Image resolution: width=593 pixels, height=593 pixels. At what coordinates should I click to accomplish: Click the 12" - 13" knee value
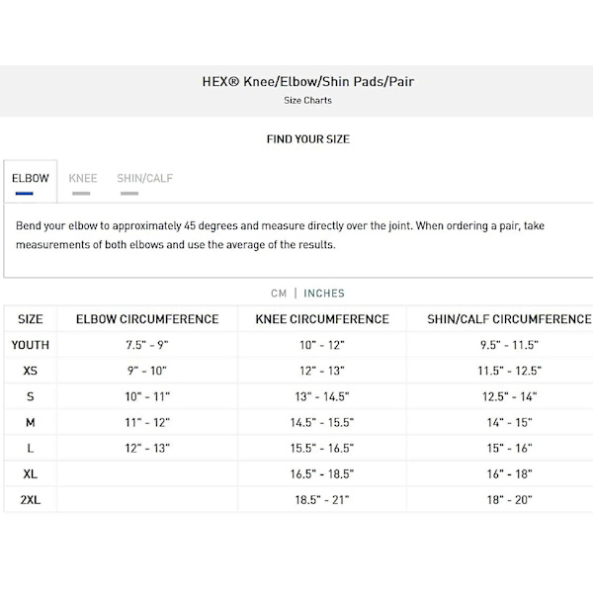tap(322, 371)
